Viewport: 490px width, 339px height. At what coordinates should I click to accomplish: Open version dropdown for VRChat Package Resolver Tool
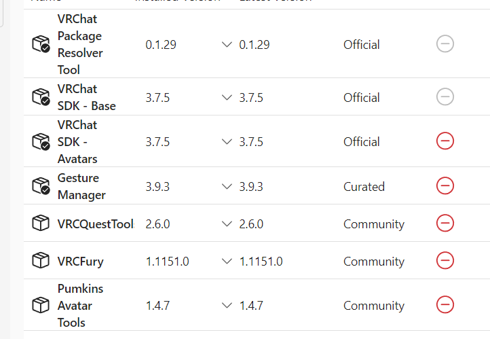point(227,45)
